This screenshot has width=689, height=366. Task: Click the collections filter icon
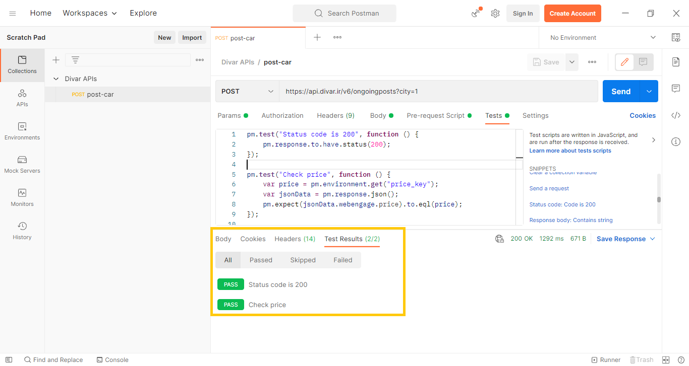75,60
